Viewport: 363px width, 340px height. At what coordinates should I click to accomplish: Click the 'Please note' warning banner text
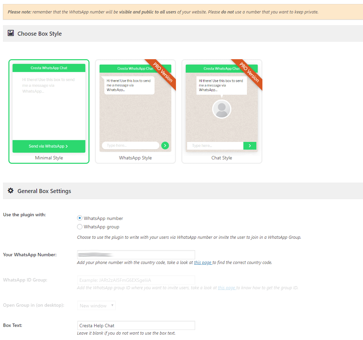pos(163,12)
